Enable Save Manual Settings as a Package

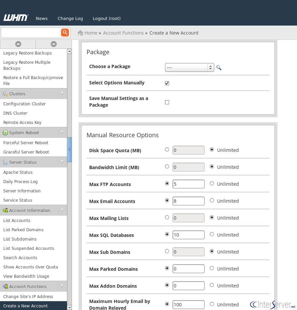click(167, 102)
